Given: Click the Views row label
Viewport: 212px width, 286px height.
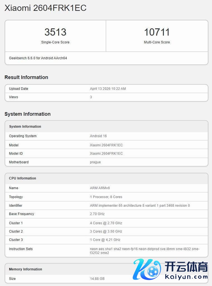Looking at the screenshot, I should point(13,97).
